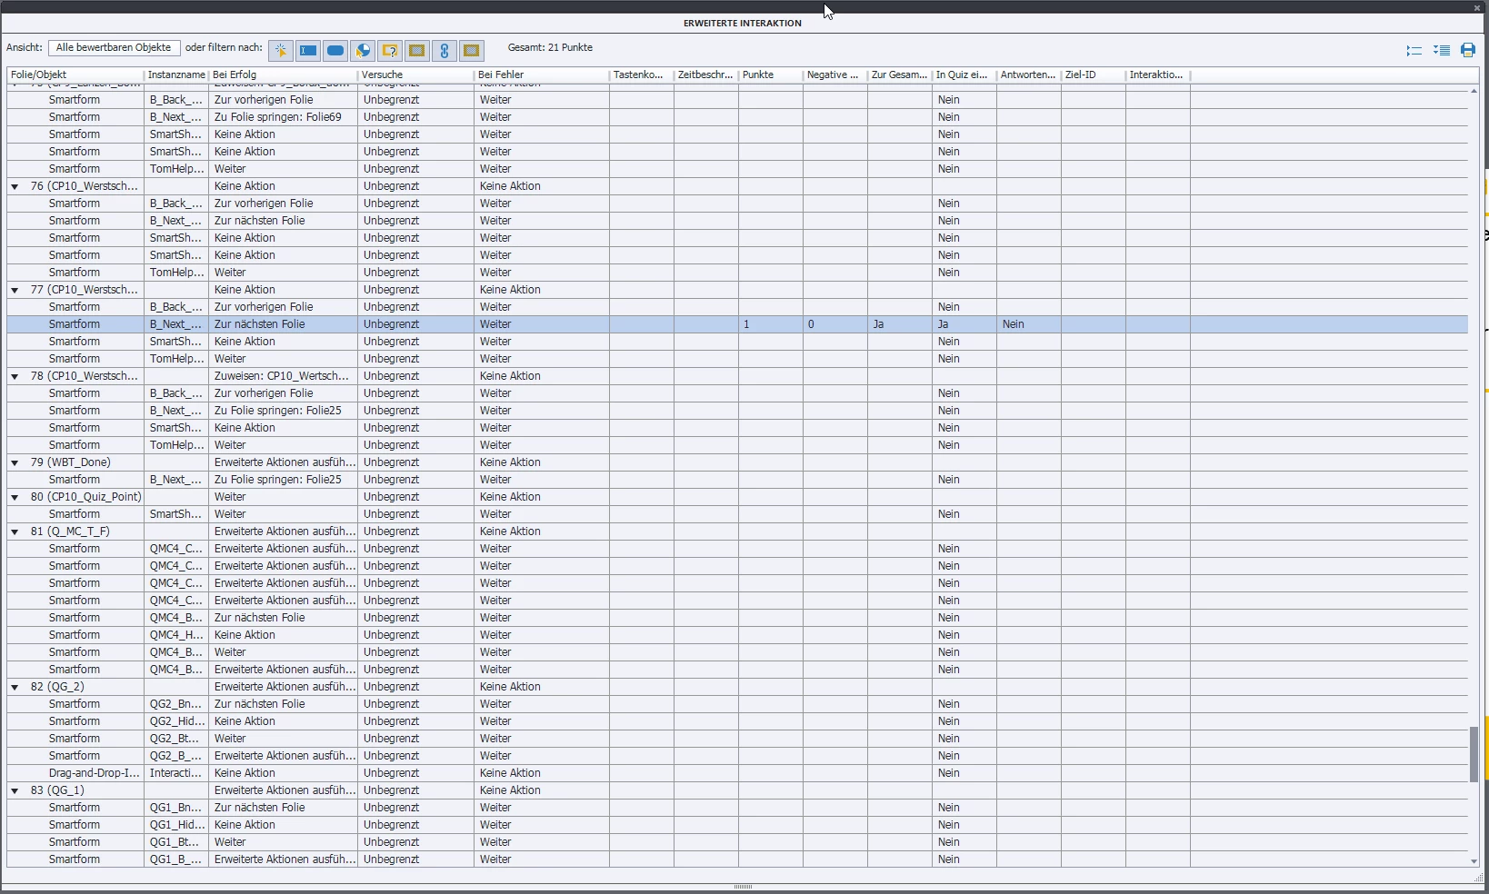Click the Bei Fehler column header

coord(541,74)
